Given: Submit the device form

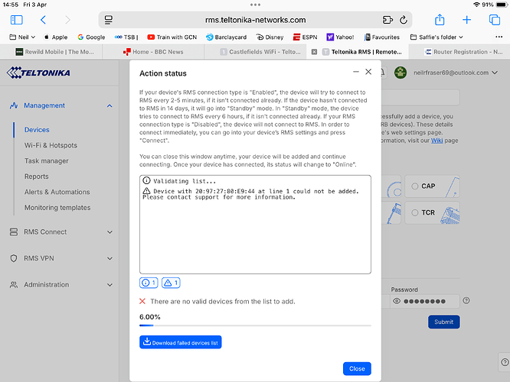Looking at the screenshot, I should click(x=443, y=322).
